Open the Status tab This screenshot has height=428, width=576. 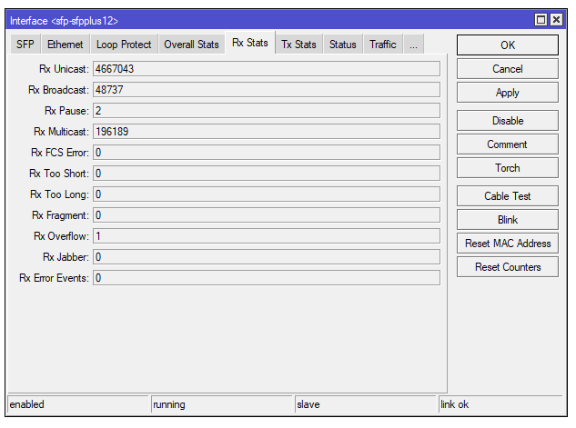point(343,45)
